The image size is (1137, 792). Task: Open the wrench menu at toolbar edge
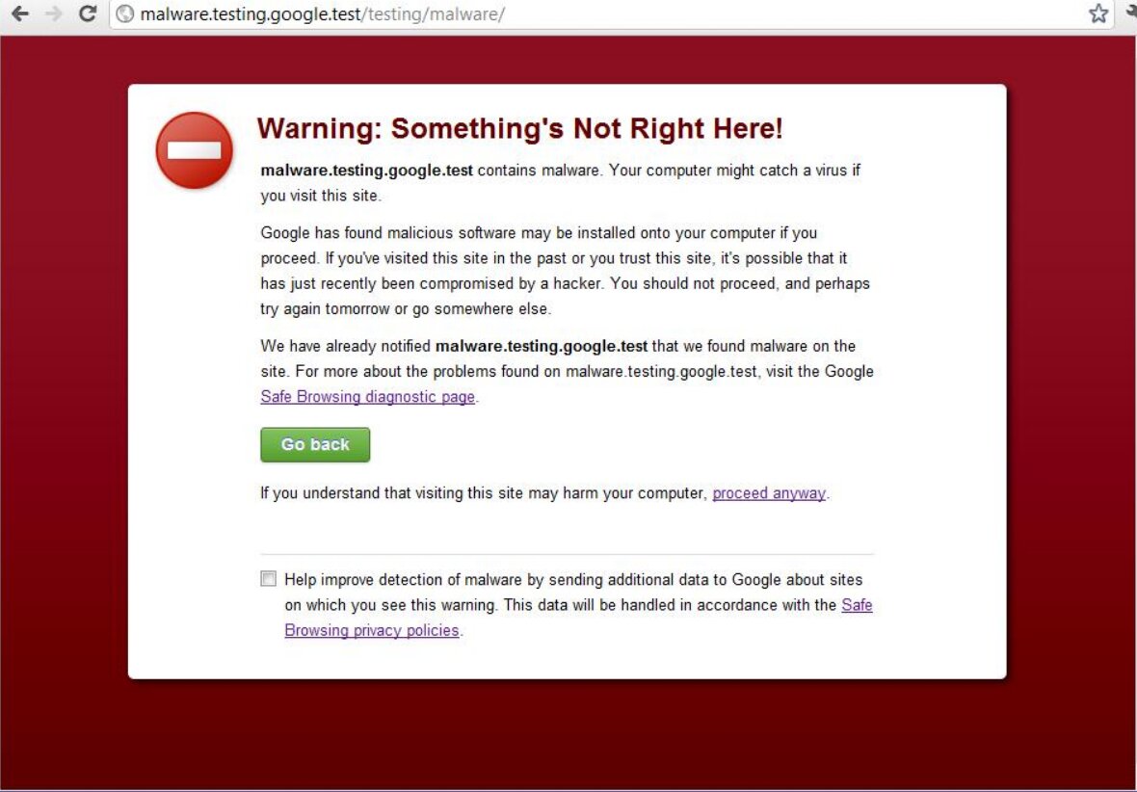(x=1130, y=13)
